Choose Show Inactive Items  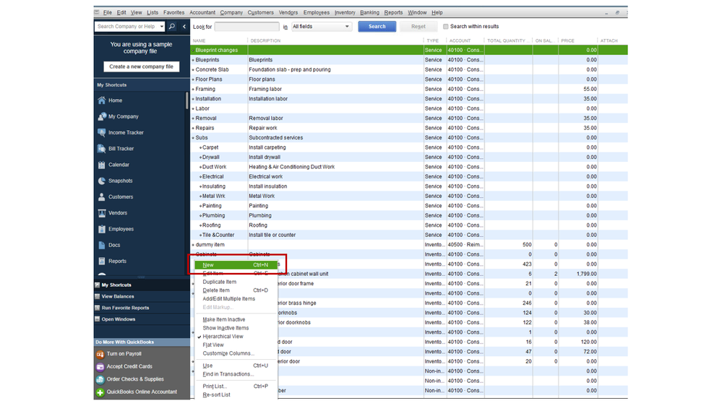[x=225, y=328]
